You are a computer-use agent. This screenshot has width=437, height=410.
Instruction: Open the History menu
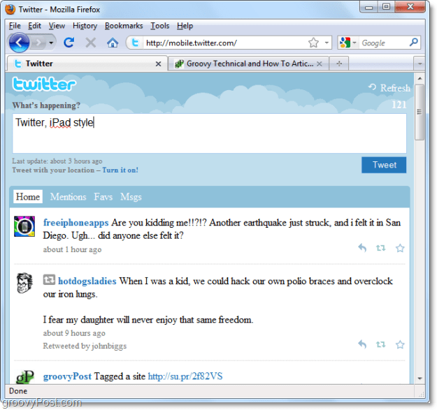click(85, 26)
